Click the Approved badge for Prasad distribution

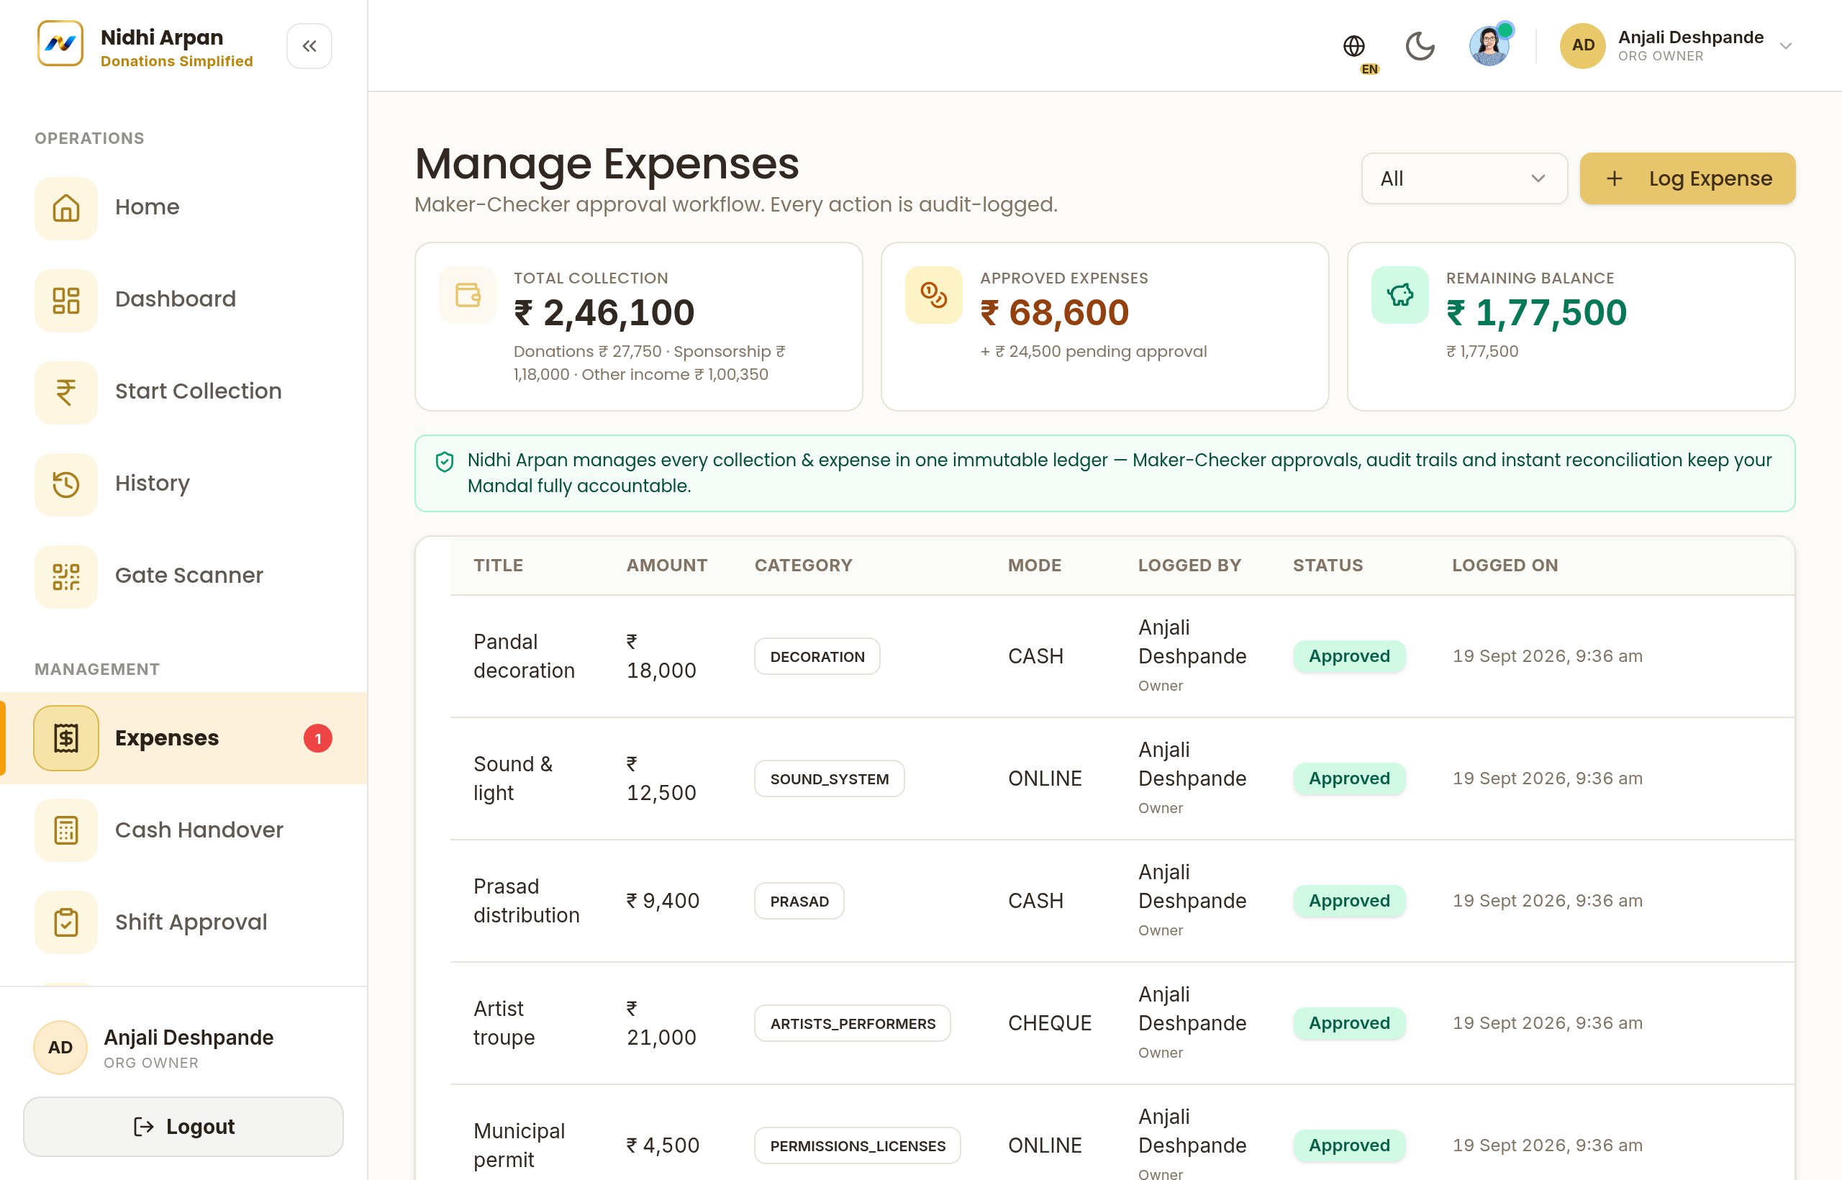(1349, 900)
